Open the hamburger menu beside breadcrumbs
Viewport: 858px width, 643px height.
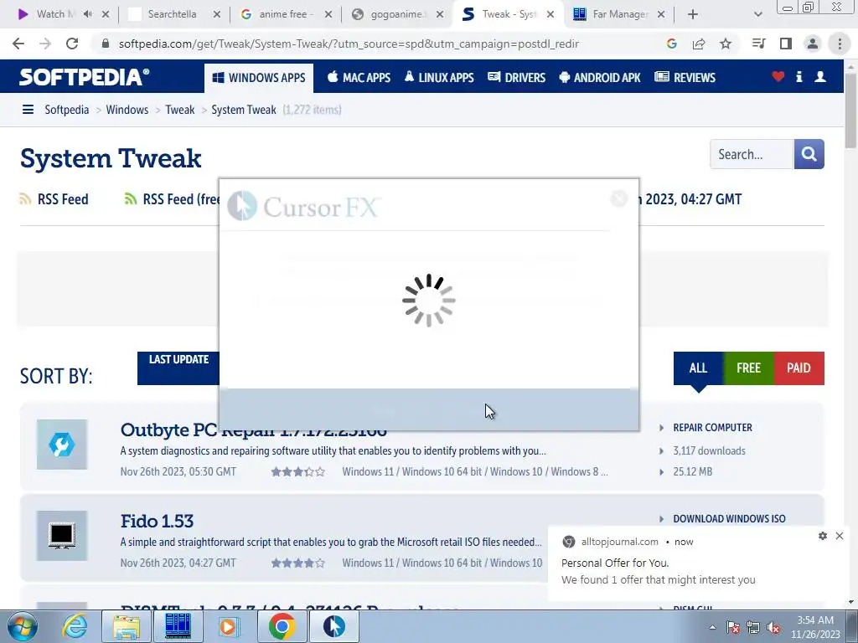pyautogui.click(x=28, y=110)
